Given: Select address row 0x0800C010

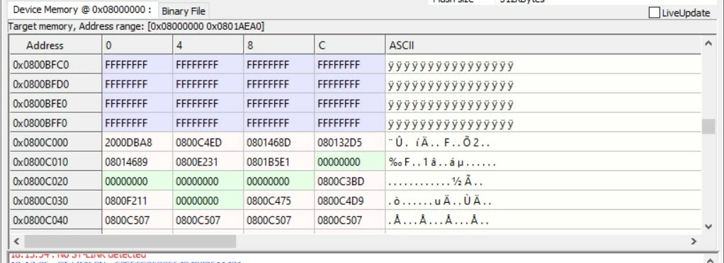Looking at the screenshot, I should point(55,162).
